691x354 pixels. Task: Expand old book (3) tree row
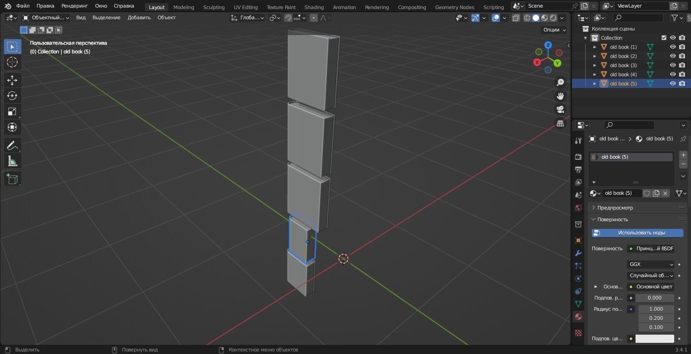tap(594, 65)
